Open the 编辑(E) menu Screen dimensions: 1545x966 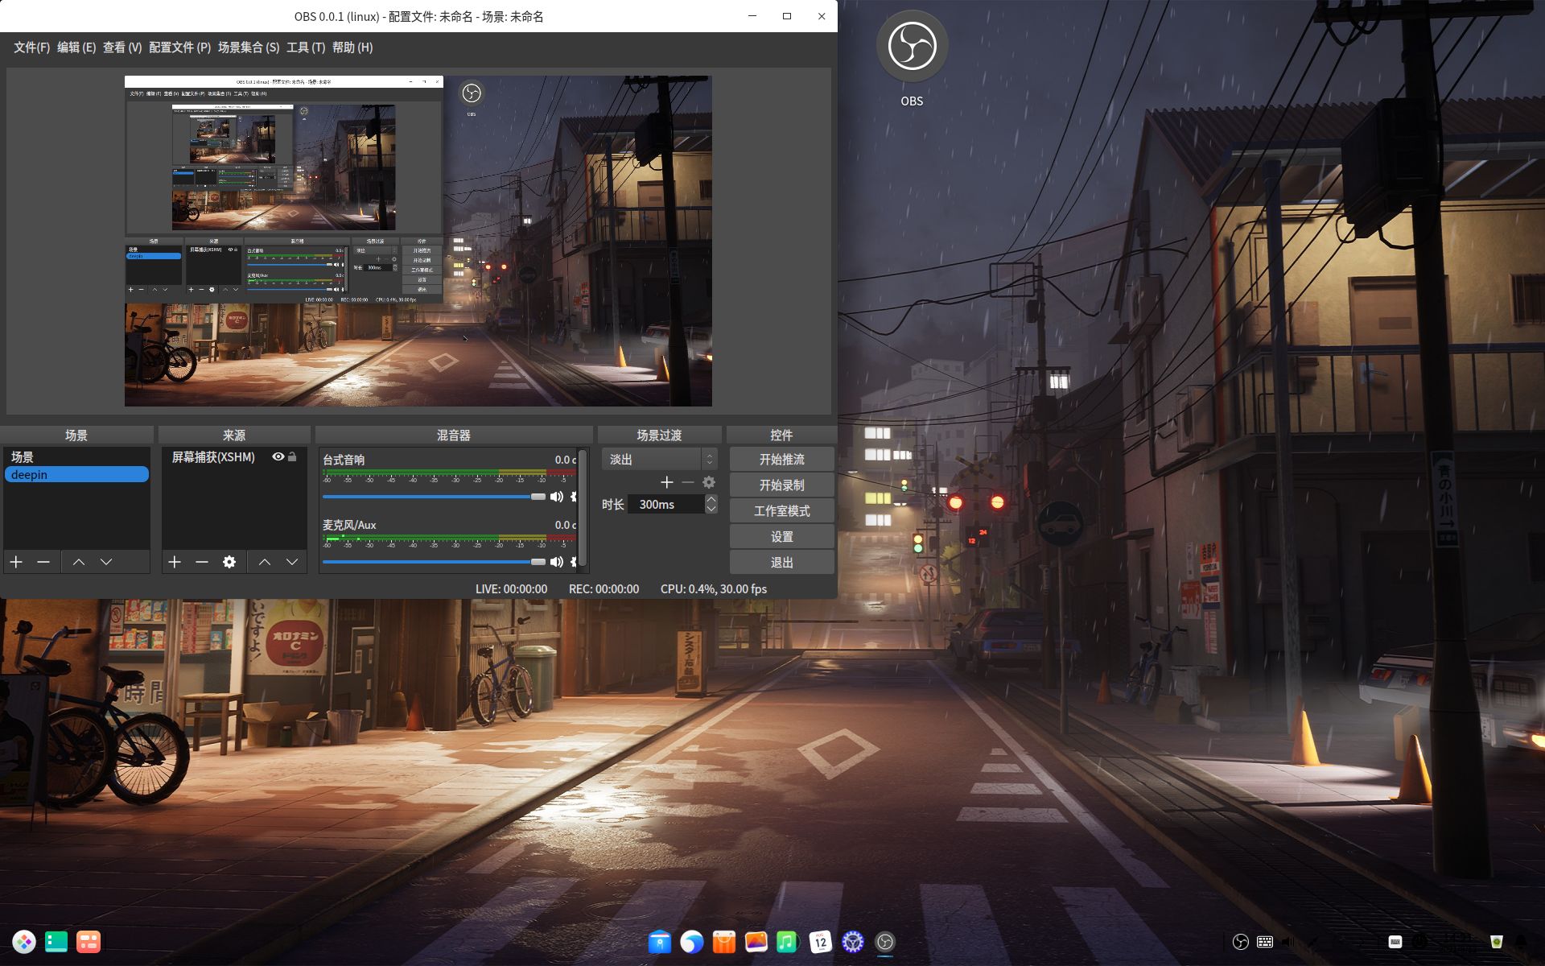pos(76,47)
